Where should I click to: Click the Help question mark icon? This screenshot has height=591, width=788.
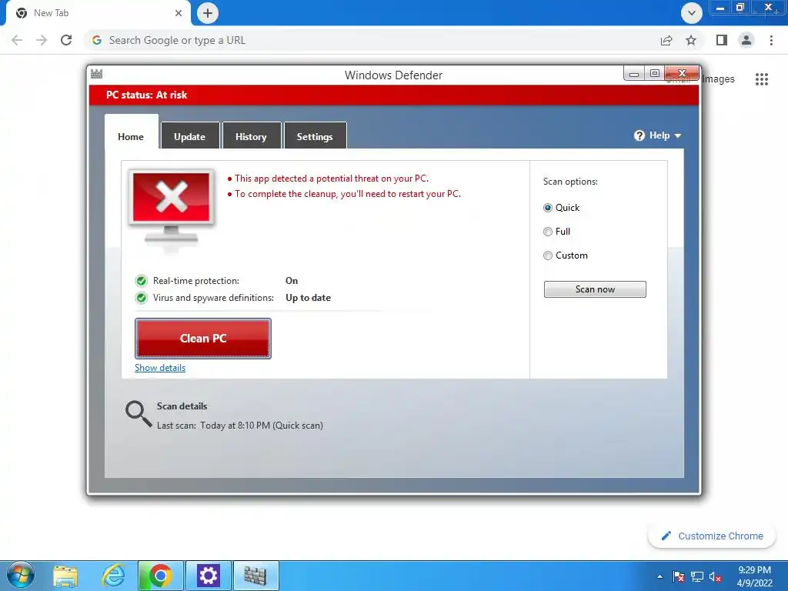(639, 135)
